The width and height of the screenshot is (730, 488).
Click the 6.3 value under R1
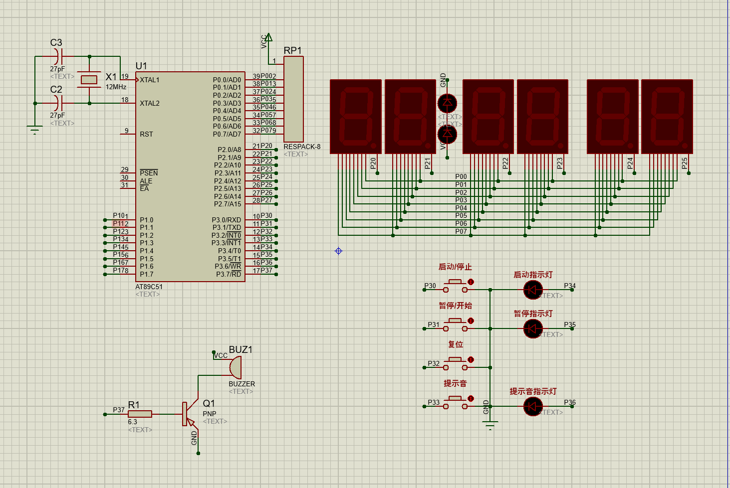[132, 422]
